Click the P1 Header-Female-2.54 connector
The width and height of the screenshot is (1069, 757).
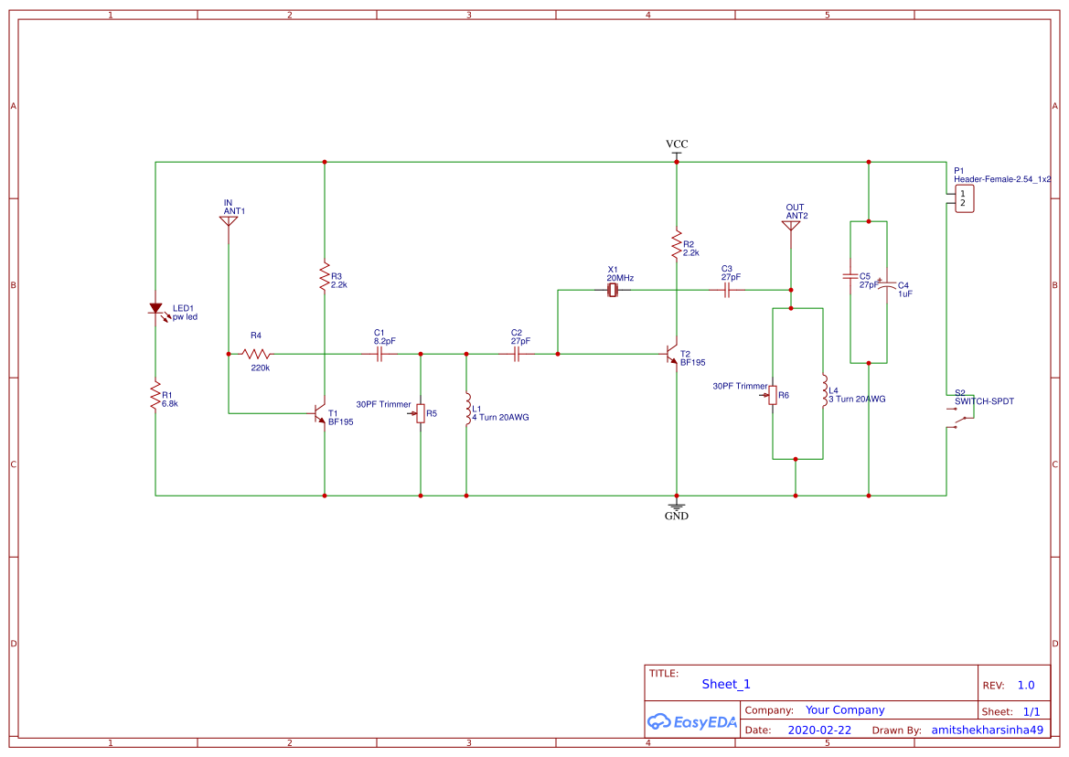pyautogui.click(x=963, y=198)
